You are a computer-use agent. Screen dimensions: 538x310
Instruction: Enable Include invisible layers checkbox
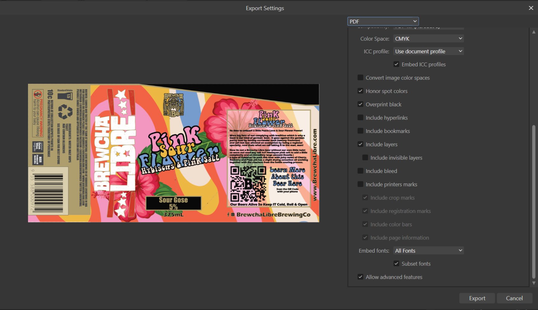(365, 157)
